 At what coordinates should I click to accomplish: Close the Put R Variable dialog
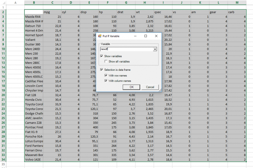click(156, 36)
